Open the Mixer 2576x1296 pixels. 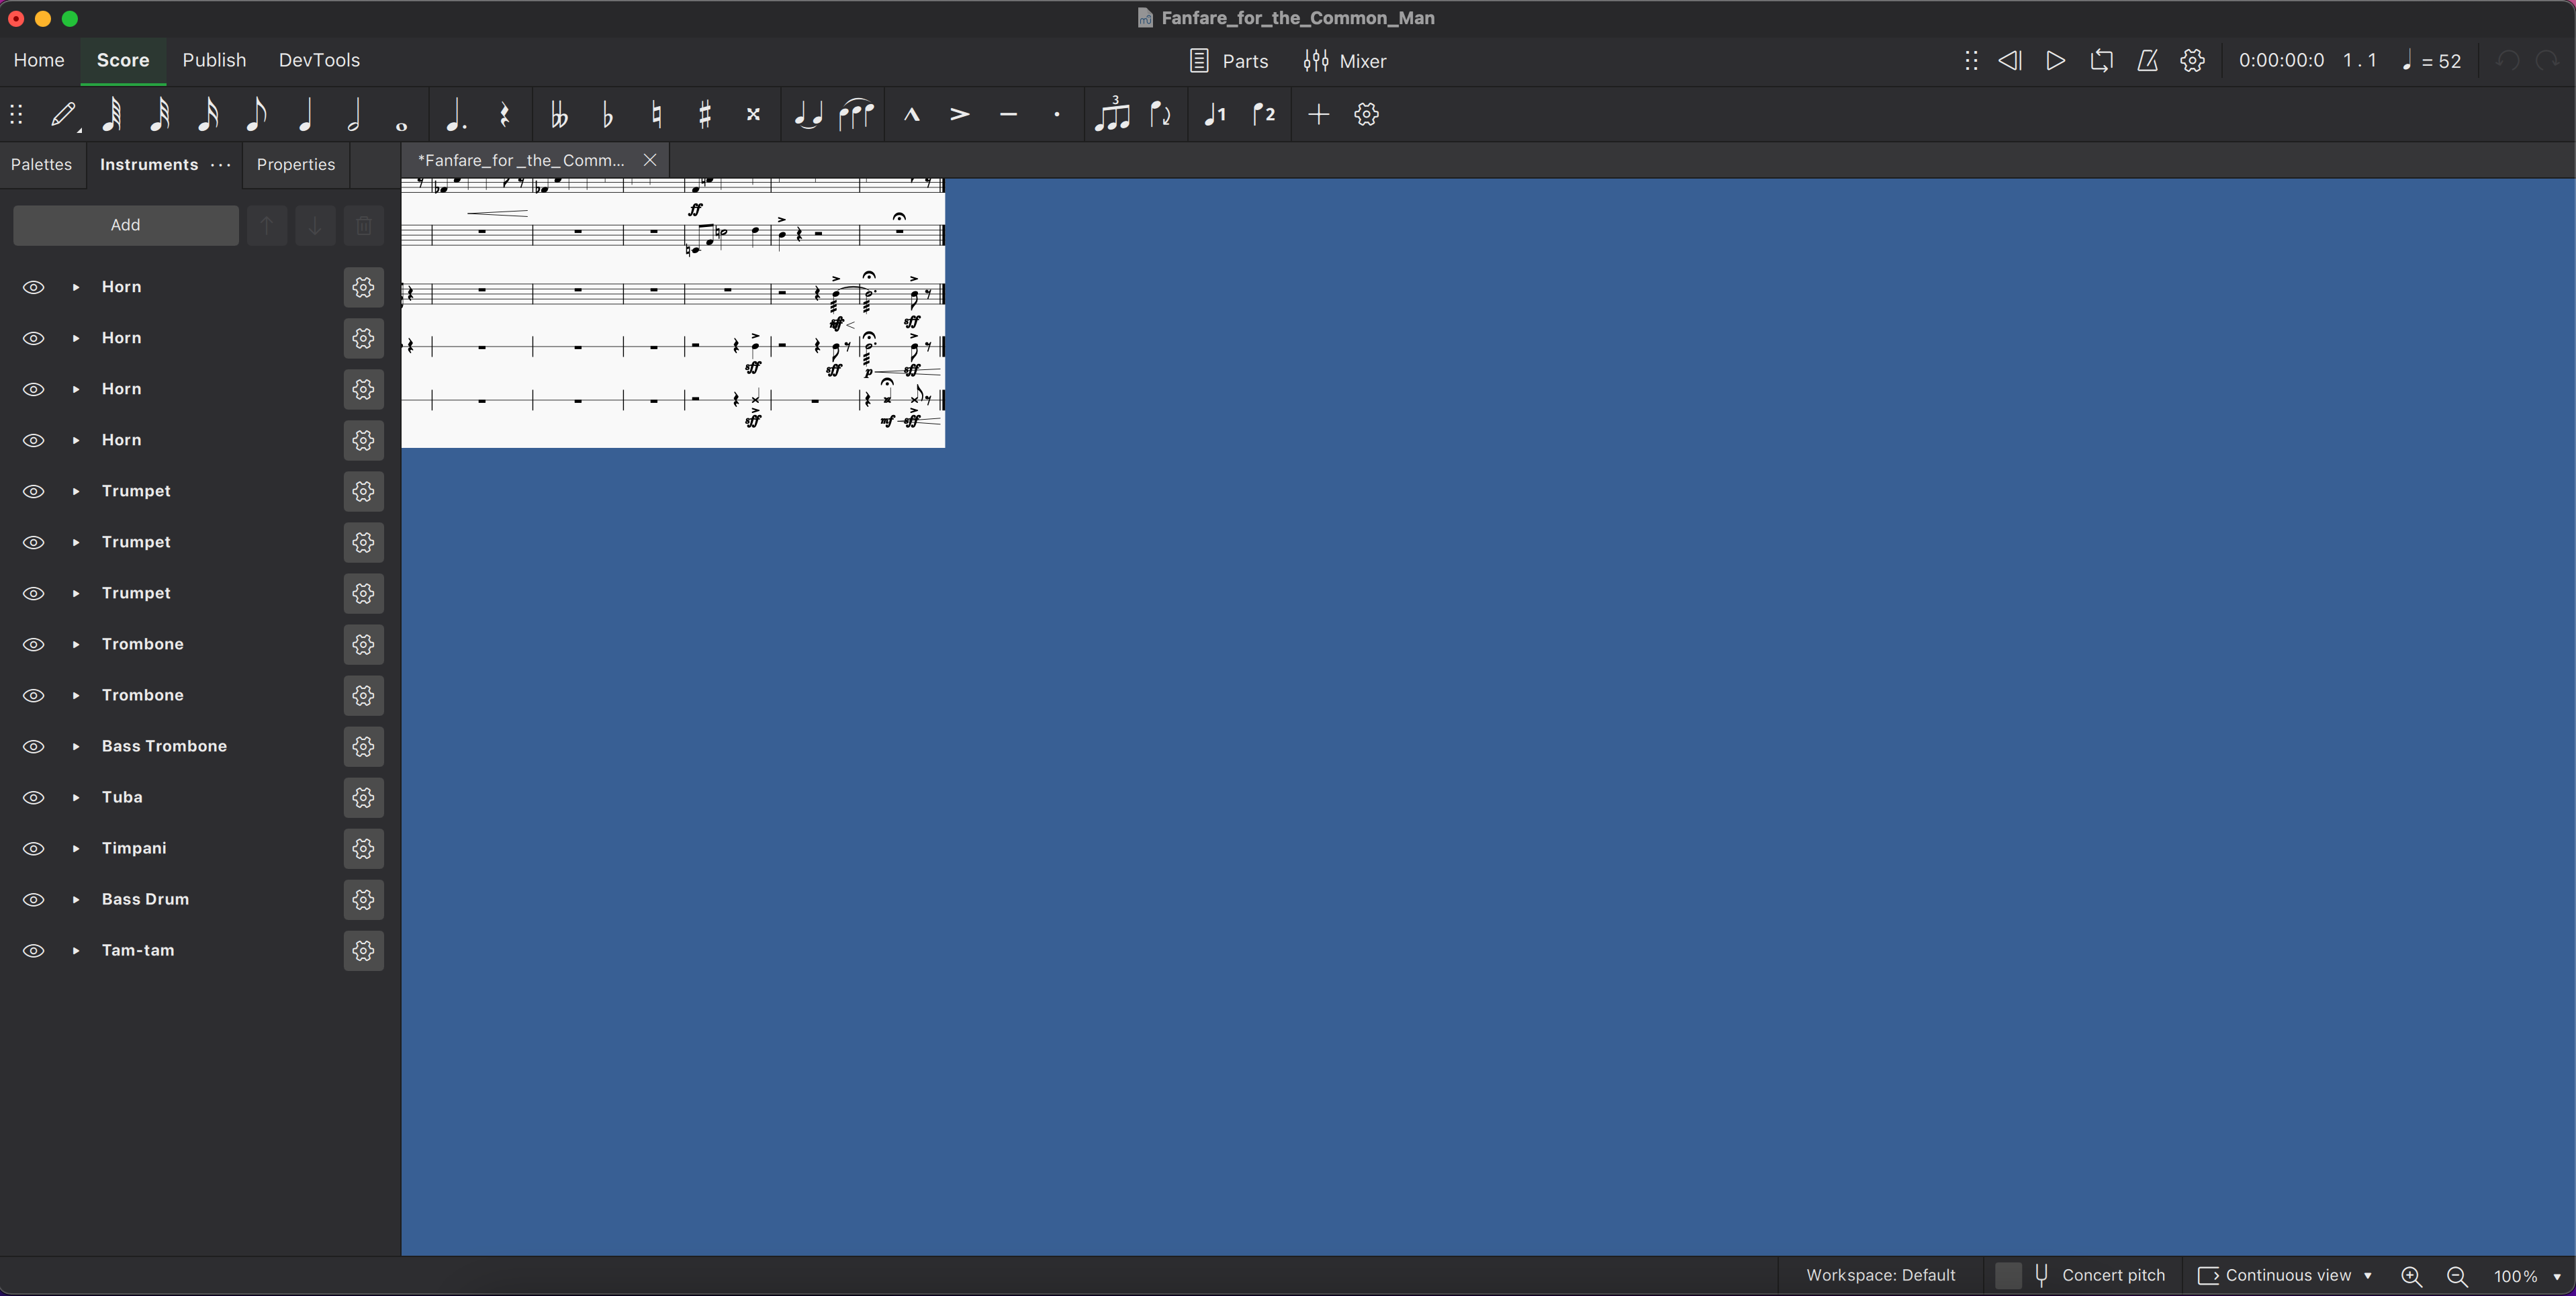1345,61
